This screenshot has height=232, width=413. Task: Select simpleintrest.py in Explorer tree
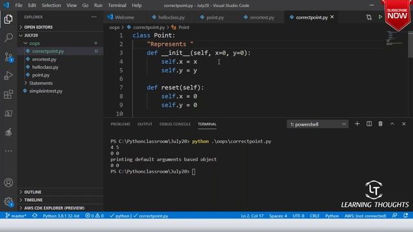coord(60,91)
